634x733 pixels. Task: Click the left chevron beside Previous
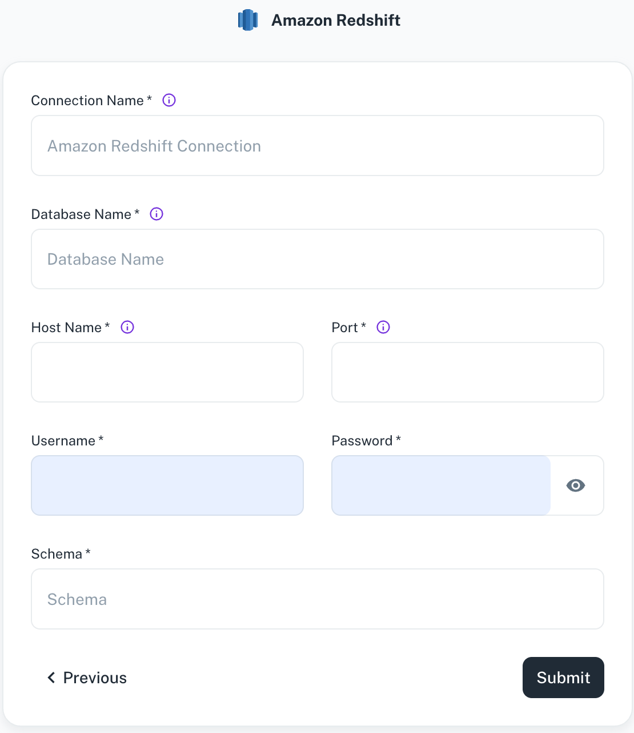[x=51, y=678]
